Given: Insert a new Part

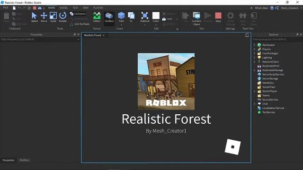Looking at the screenshot, I should (x=121, y=16).
